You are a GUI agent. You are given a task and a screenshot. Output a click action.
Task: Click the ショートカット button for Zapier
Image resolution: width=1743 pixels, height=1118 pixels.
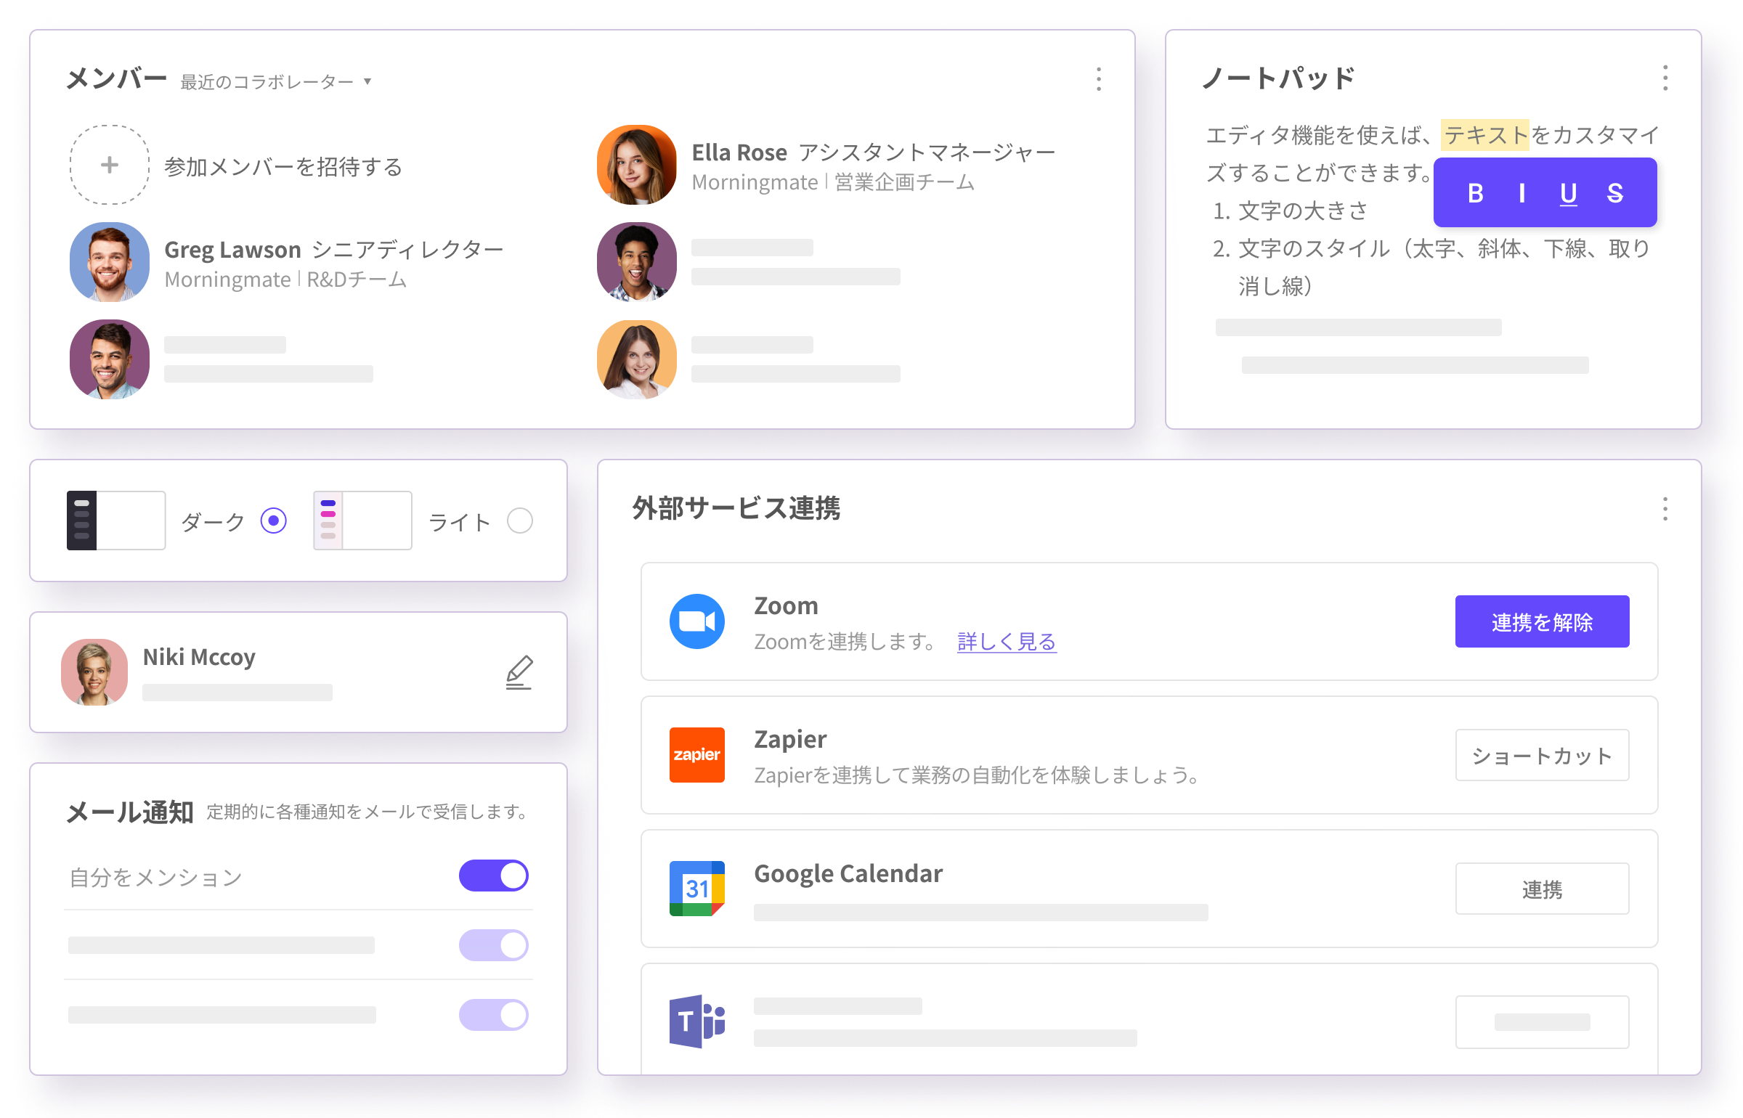(x=1542, y=755)
